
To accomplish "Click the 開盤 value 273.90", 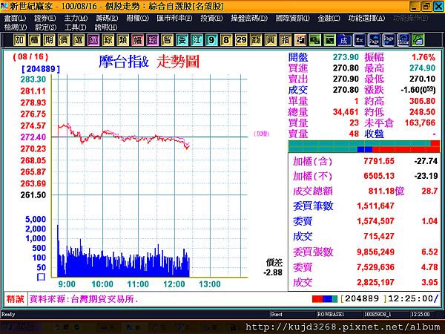I will [x=346, y=57].
